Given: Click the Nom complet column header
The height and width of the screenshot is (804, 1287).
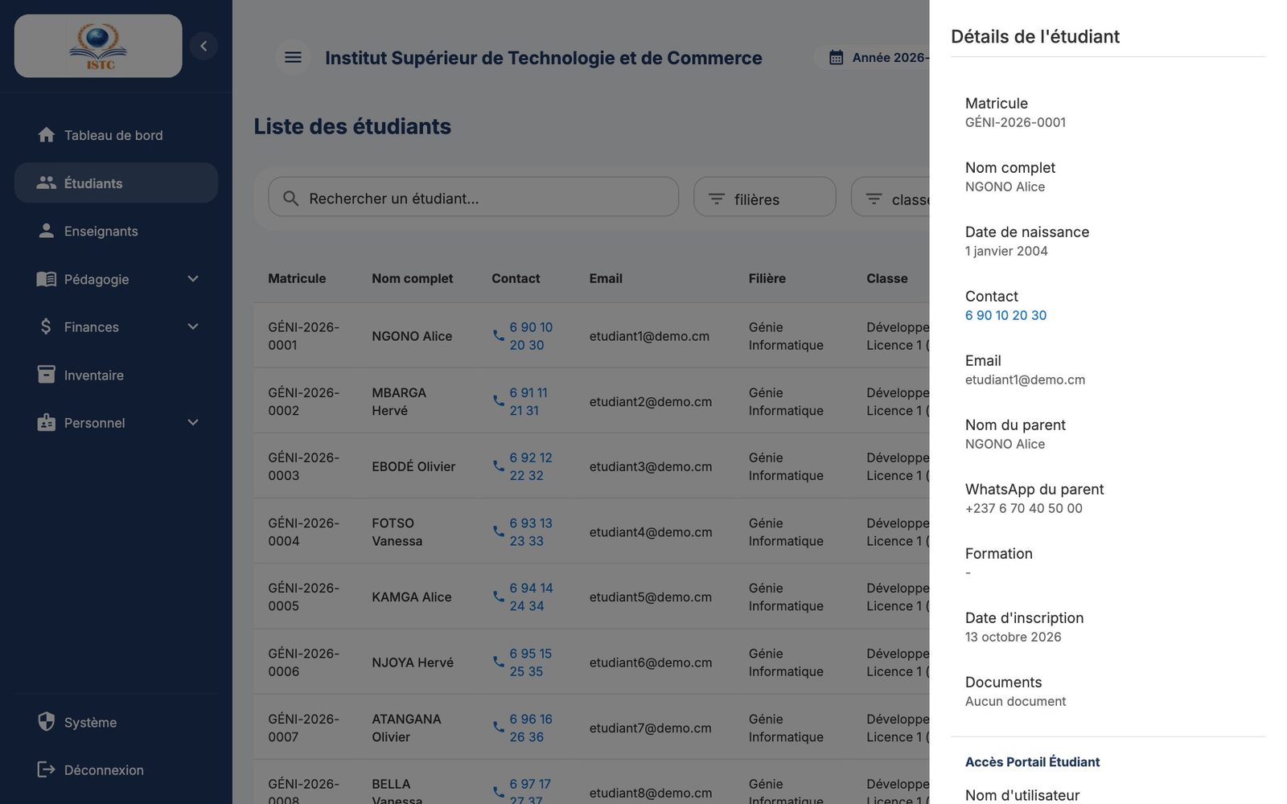Looking at the screenshot, I should coord(413,278).
